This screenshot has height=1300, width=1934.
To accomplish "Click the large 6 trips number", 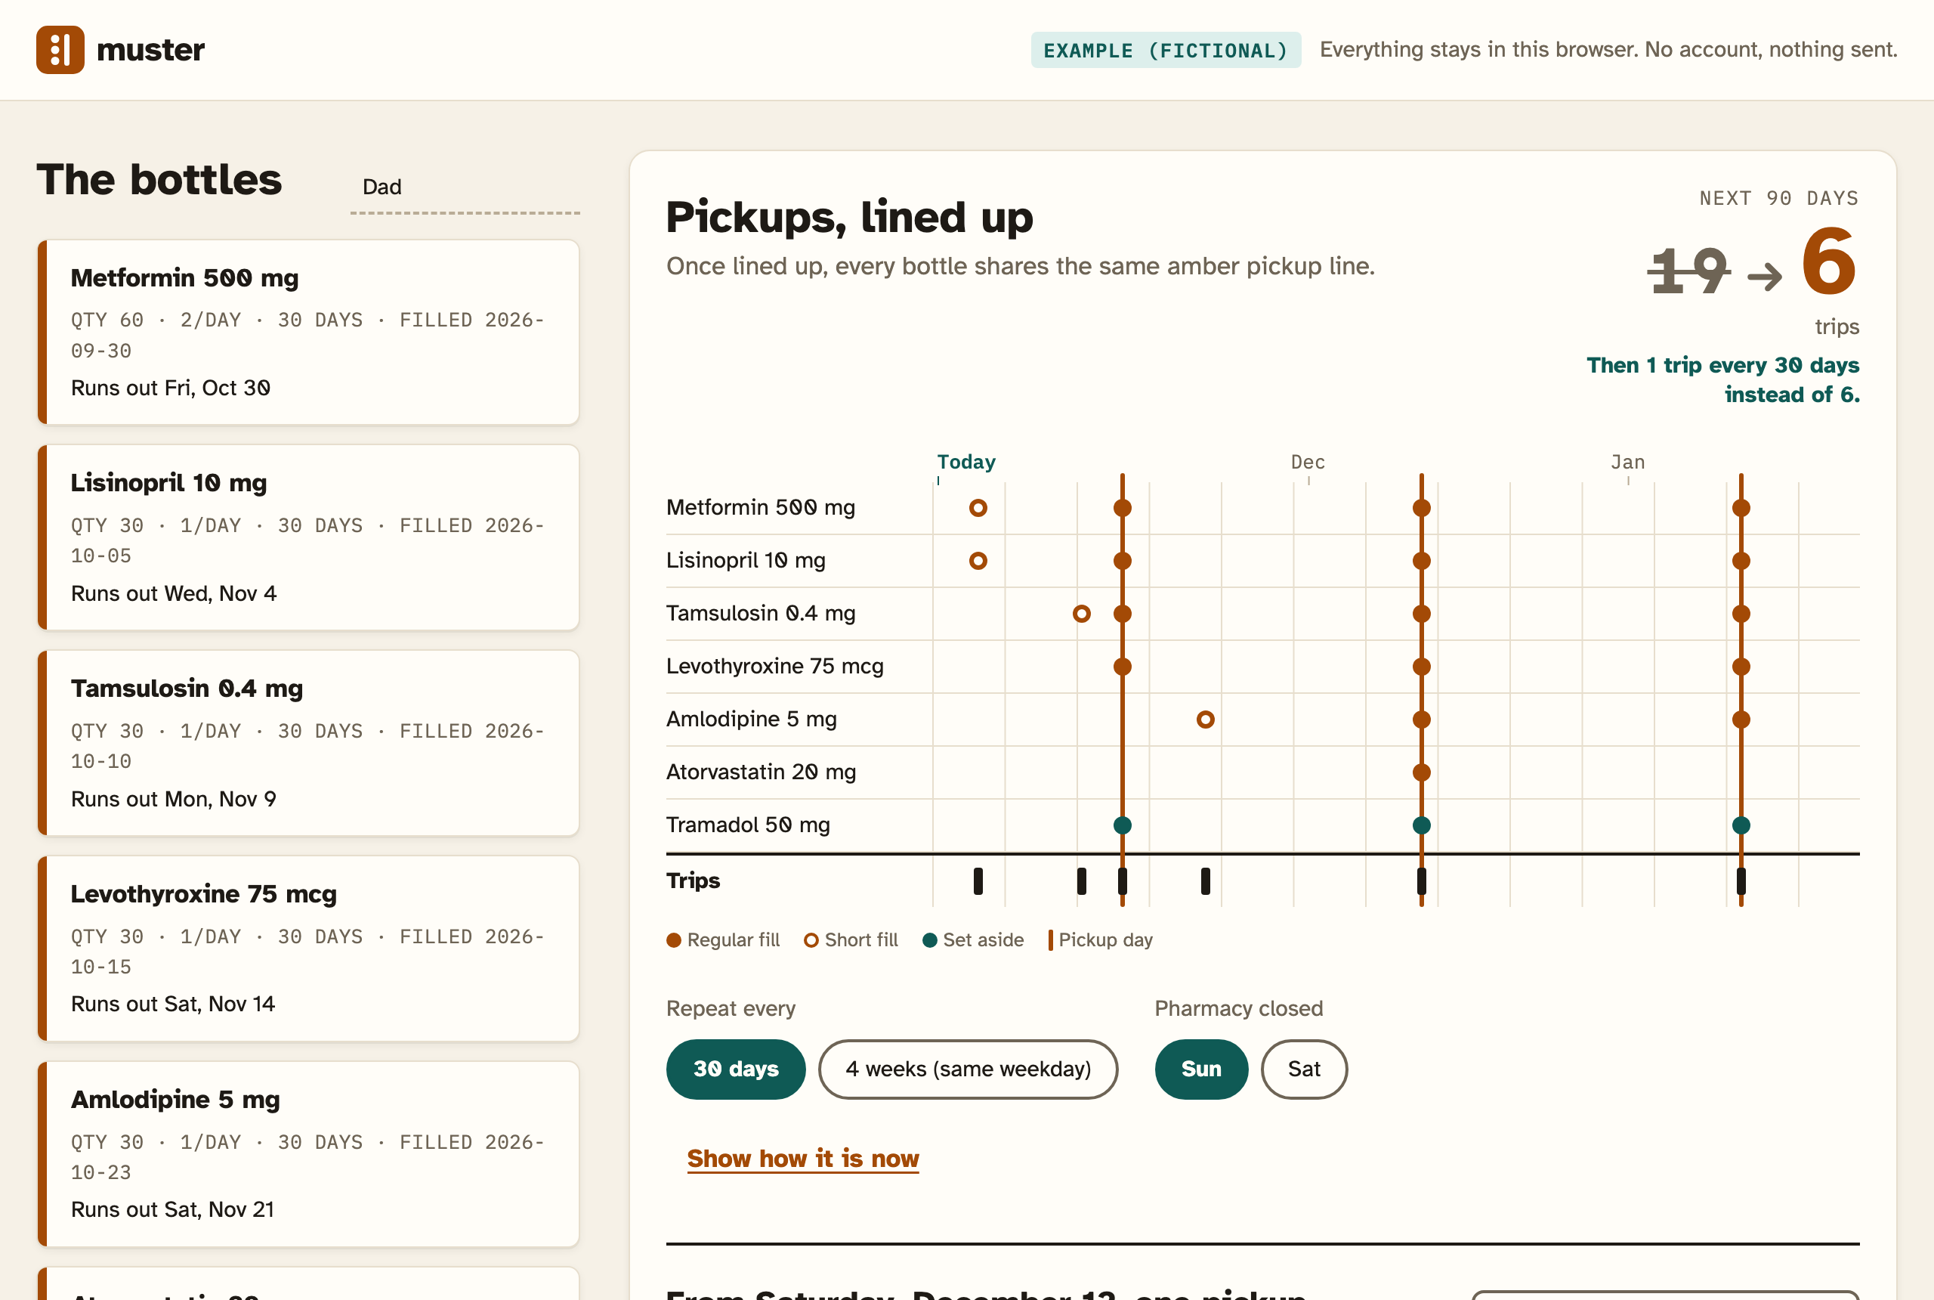I will [x=1830, y=263].
